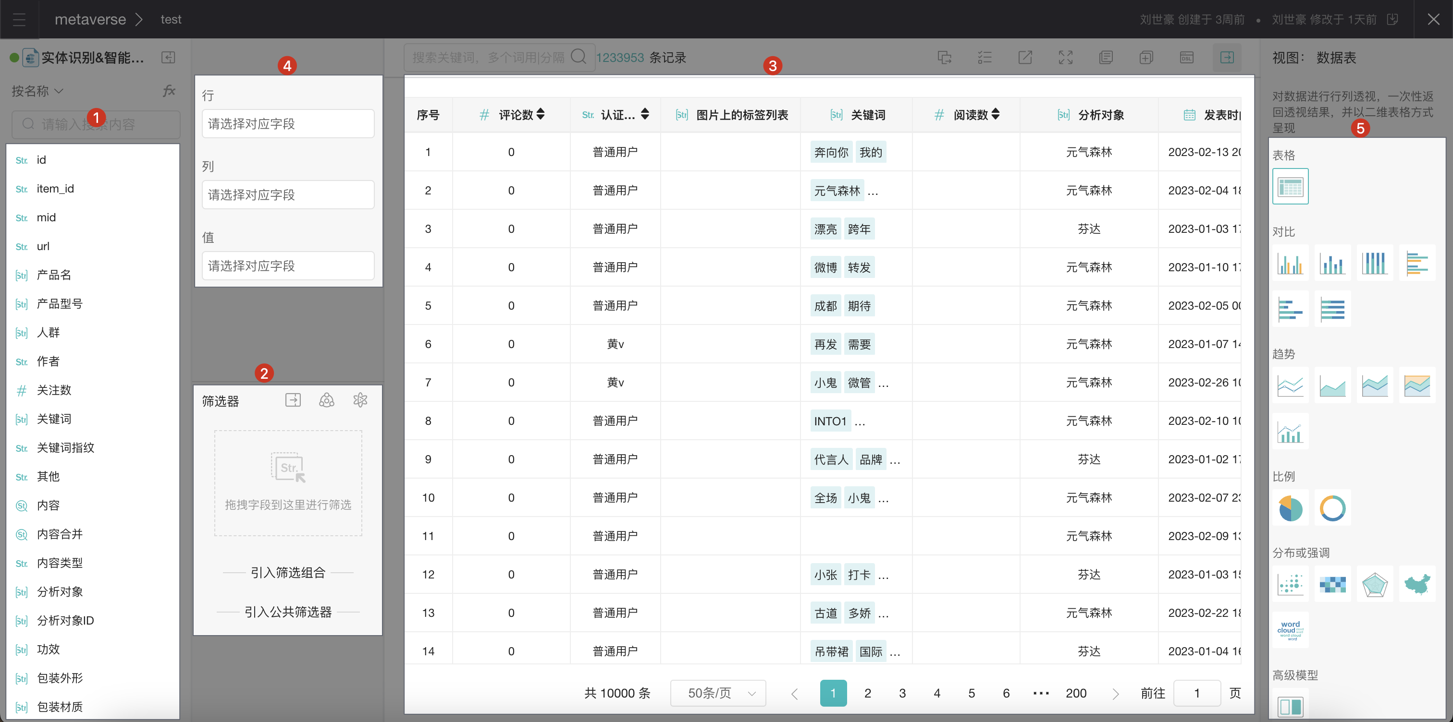The width and height of the screenshot is (1453, 722).
Task: Expand the table to fullscreen
Action: click(1066, 58)
